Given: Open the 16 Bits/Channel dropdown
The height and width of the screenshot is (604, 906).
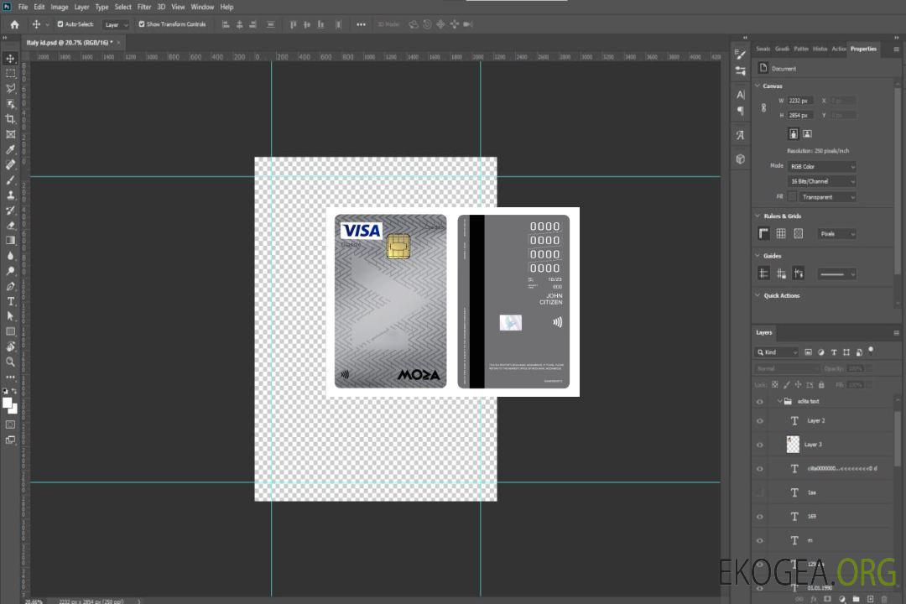Looking at the screenshot, I should (x=822, y=181).
